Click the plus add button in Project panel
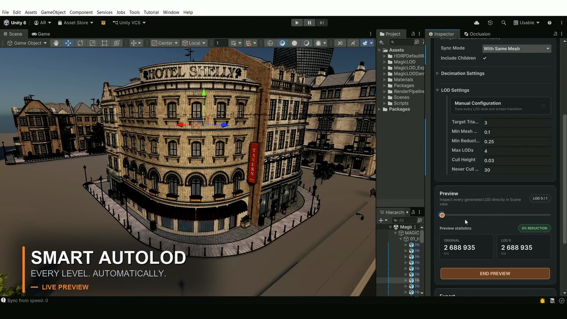The image size is (567, 319). click(x=382, y=42)
